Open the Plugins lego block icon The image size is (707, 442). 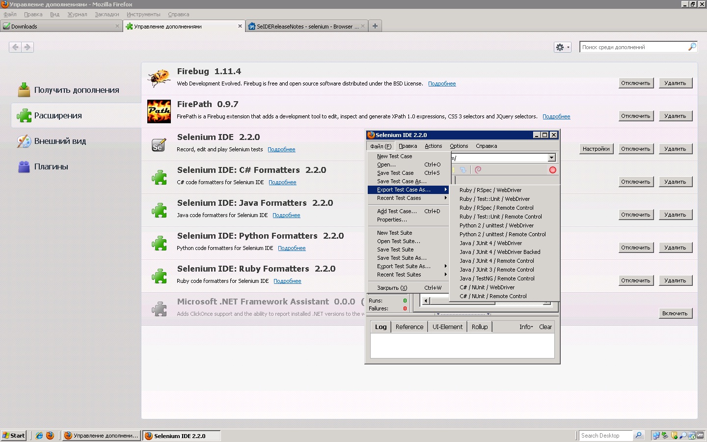(x=24, y=167)
